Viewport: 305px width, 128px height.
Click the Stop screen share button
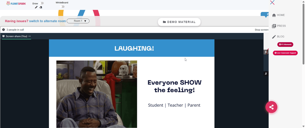click(262, 30)
